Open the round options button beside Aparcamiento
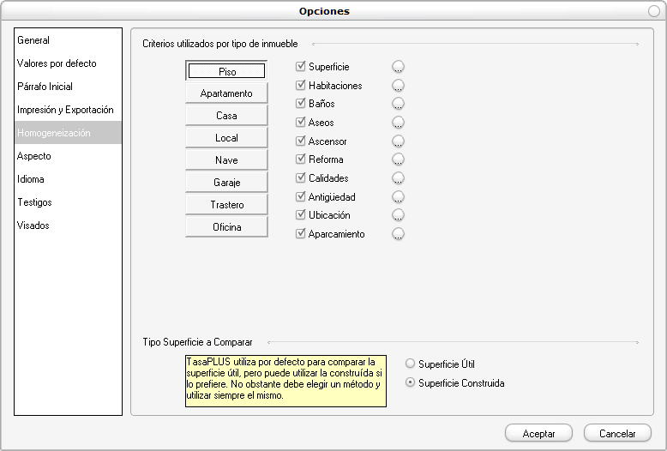This screenshot has height=451, width=667. pyautogui.click(x=398, y=234)
